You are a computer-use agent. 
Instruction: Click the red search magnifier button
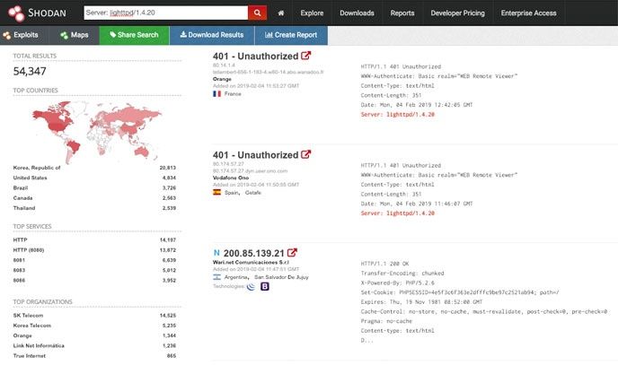[x=258, y=13]
